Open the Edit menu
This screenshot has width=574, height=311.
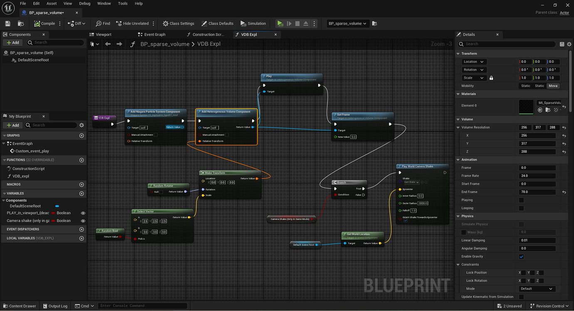click(36, 3)
